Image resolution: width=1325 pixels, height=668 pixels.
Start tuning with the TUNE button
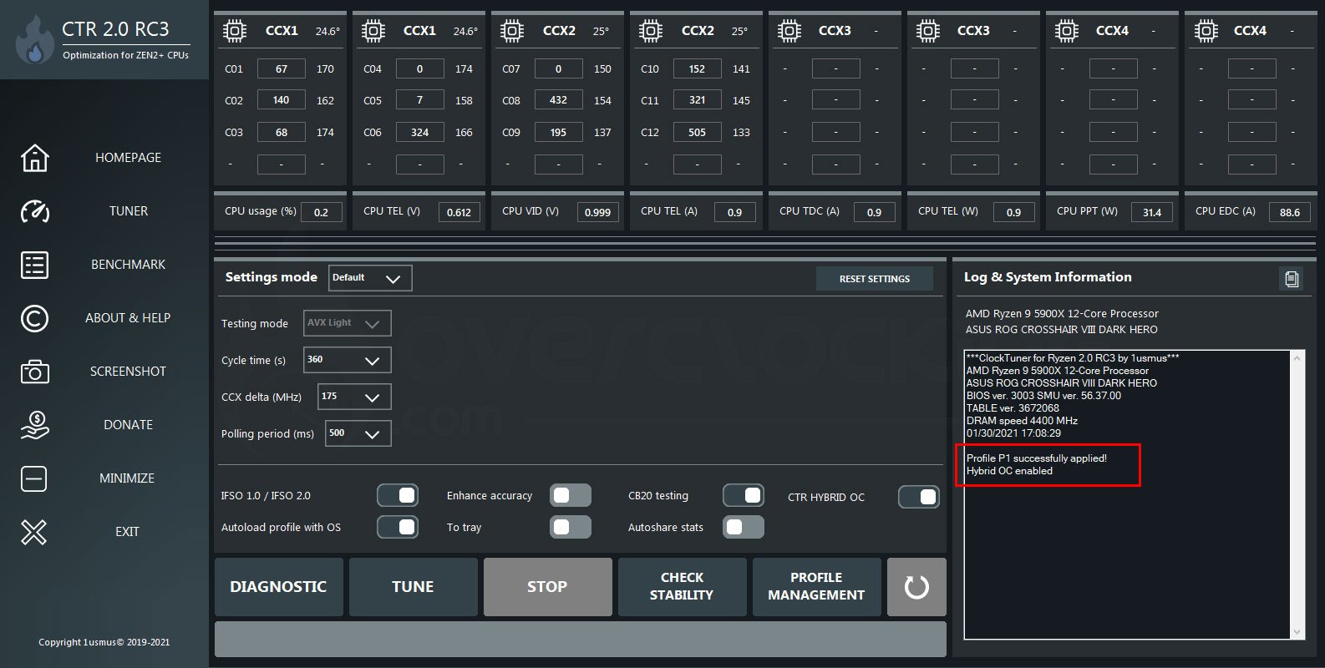point(414,587)
